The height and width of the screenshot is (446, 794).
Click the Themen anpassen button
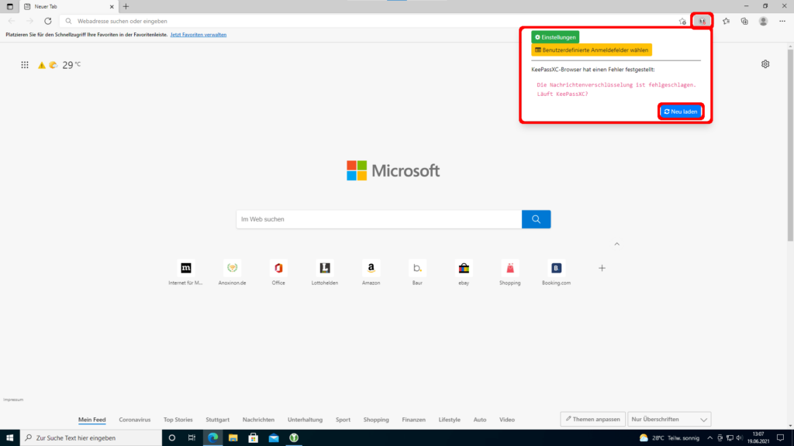(x=593, y=419)
